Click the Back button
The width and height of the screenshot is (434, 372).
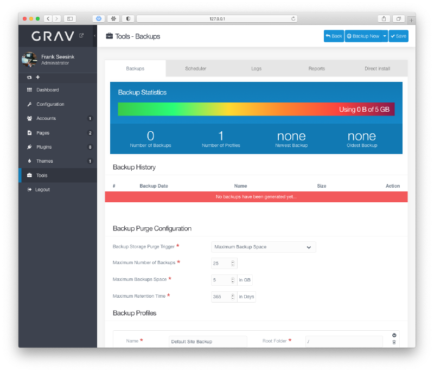334,36
